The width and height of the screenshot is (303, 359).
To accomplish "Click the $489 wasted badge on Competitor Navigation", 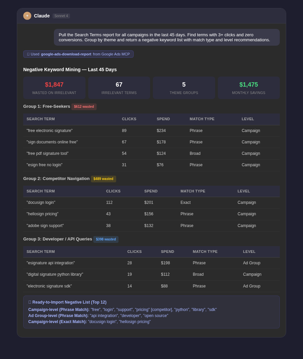I will [x=103, y=179].
